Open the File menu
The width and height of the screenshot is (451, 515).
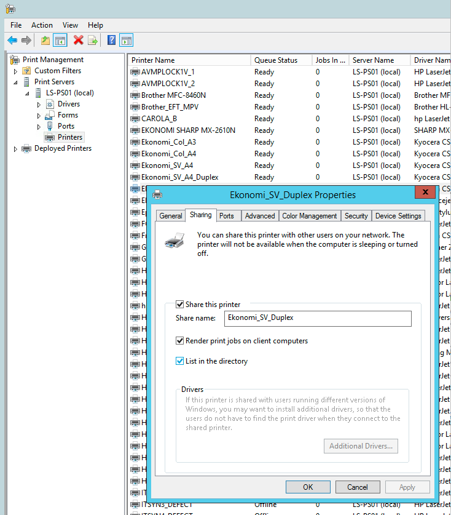(x=16, y=25)
